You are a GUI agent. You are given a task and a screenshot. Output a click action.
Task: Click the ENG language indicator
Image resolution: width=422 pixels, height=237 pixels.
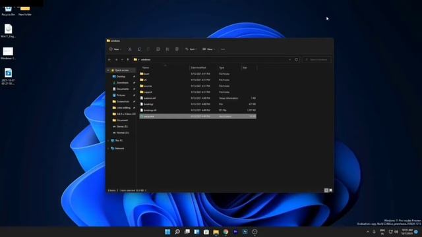(382, 232)
